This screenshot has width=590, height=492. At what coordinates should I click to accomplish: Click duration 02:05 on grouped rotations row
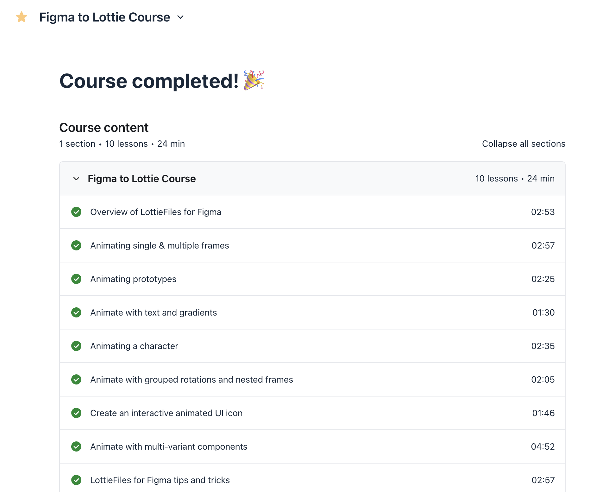(x=543, y=379)
